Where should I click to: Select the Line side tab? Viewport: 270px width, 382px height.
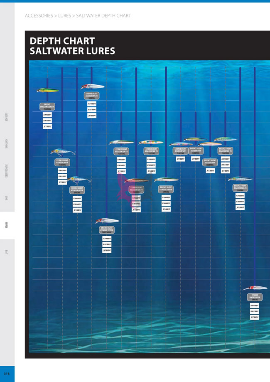pos(7,198)
